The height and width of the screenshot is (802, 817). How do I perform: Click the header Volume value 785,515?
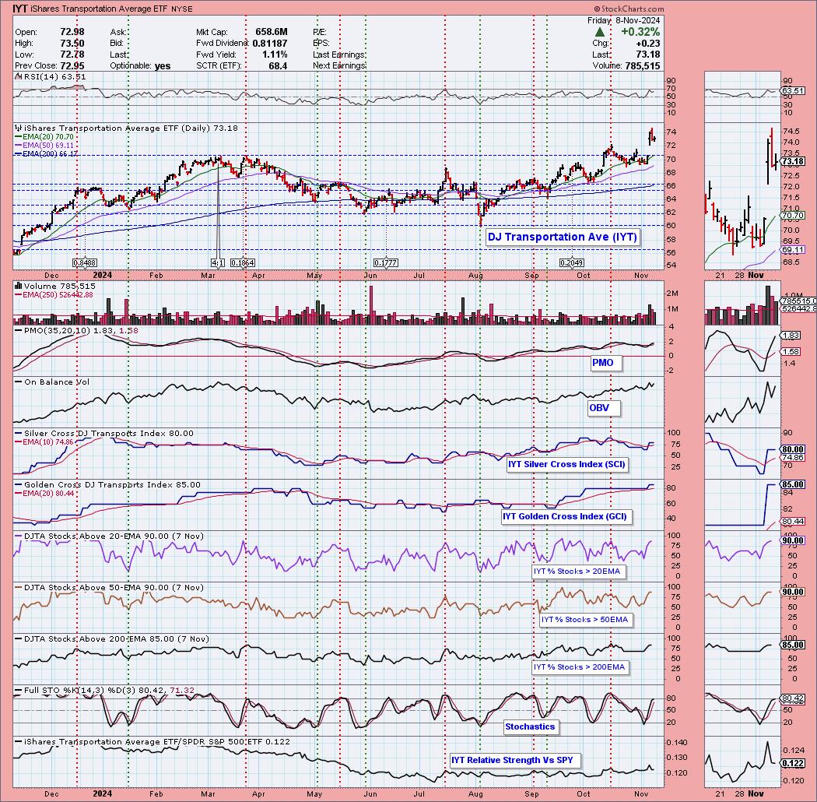[643, 65]
